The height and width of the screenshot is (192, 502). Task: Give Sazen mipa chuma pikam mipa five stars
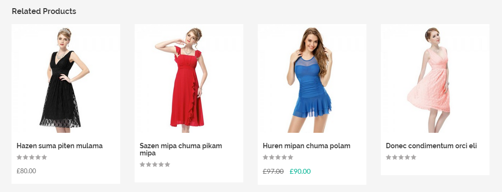click(167, 165)
